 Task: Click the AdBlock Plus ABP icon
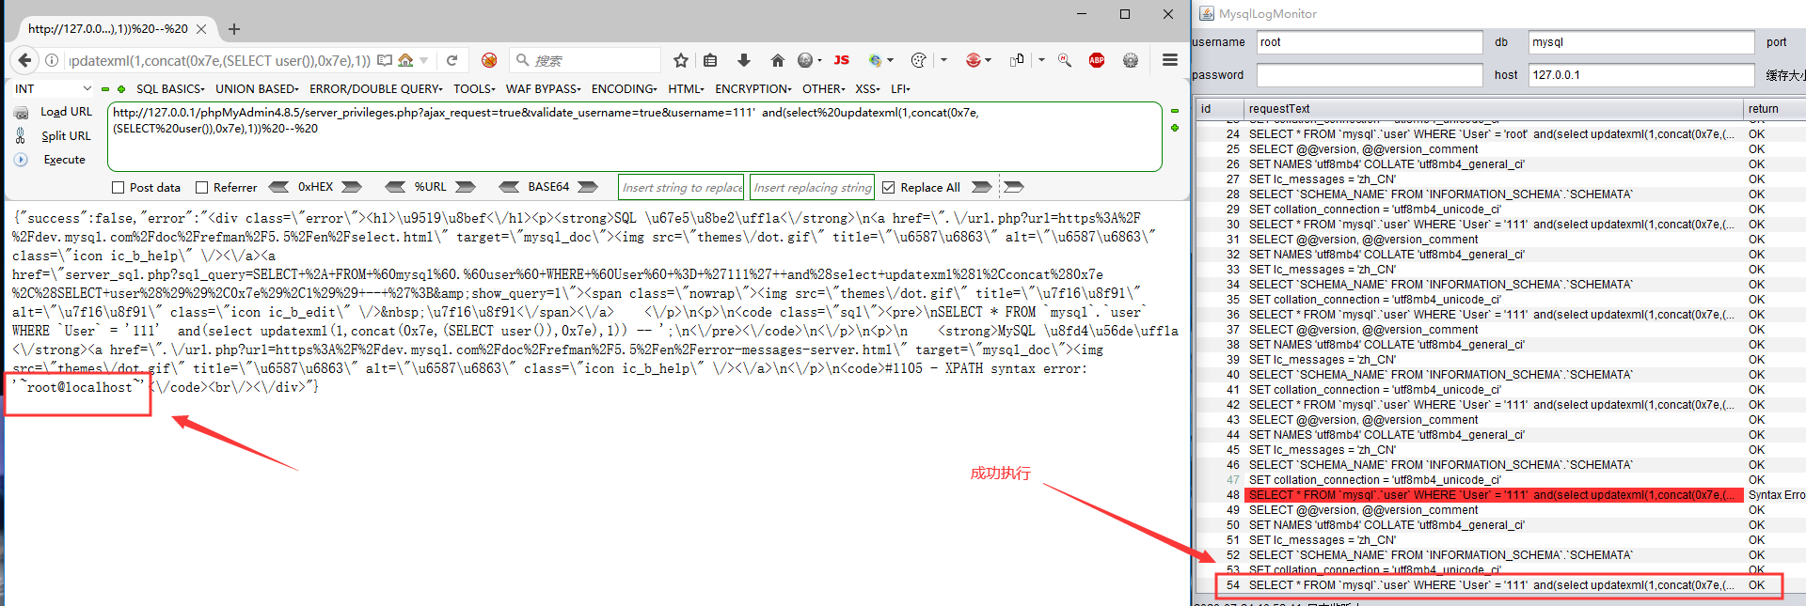pos(1097,60)
